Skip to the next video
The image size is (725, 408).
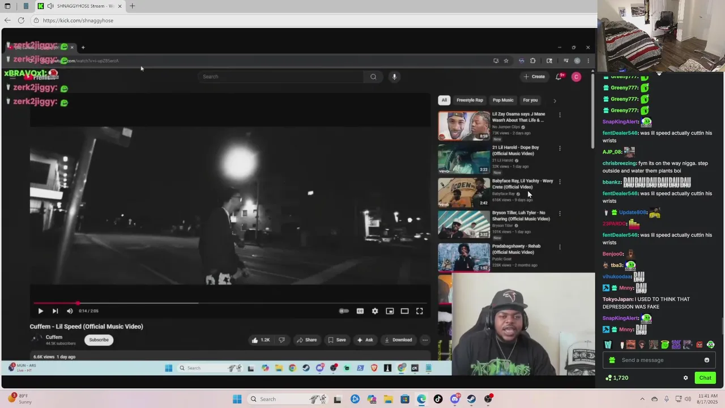55,311
